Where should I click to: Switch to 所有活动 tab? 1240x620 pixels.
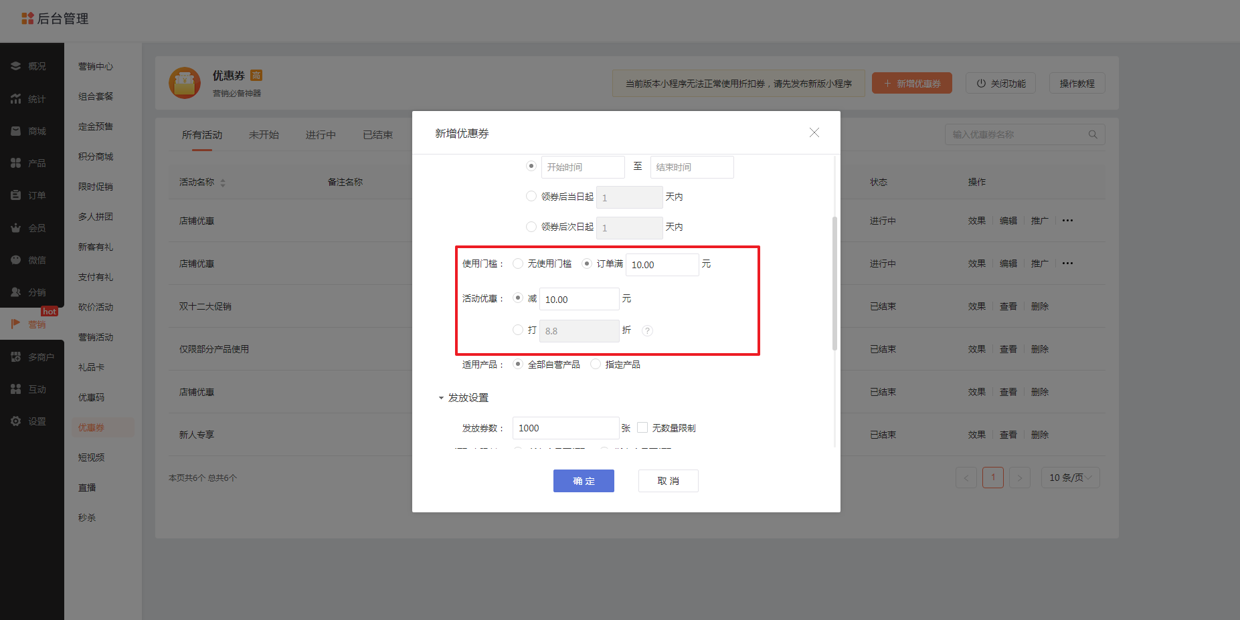click(x=202, y=135)
